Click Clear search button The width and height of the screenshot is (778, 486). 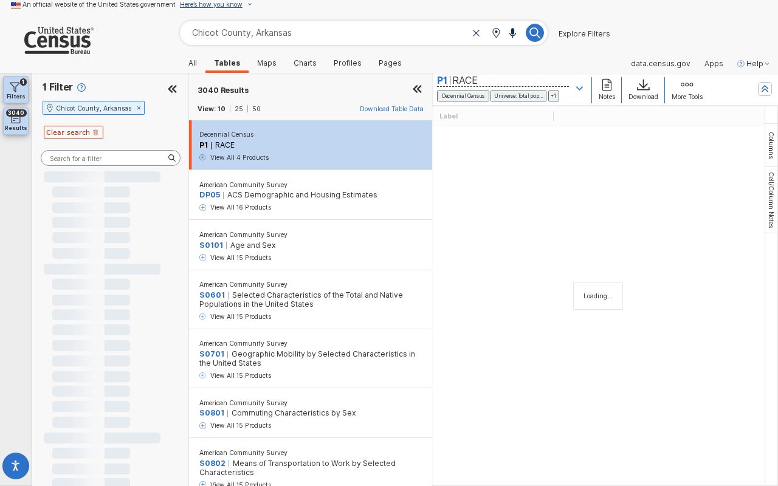[74, 132]
